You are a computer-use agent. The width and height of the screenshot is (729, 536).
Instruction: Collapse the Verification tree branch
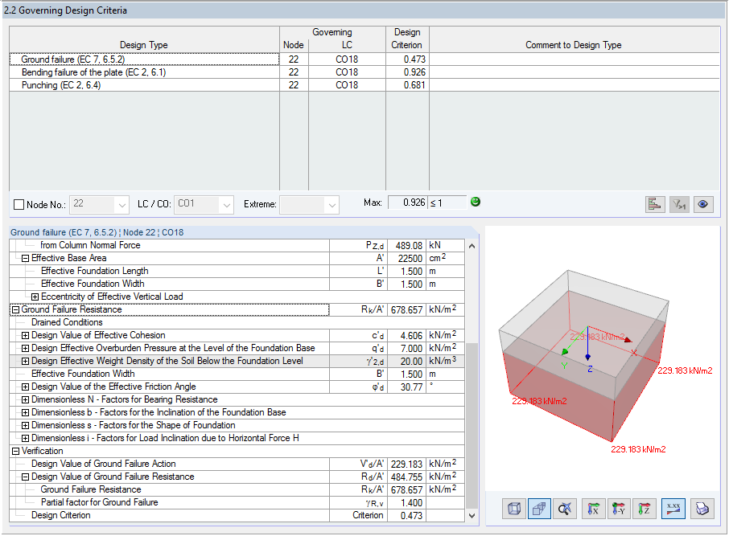coord(15,451)
